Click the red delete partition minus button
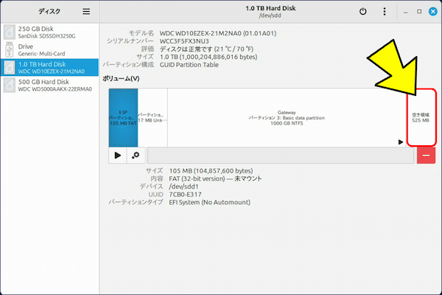The image size is (442, 295). pyautogui.click(x=426, y=155)
